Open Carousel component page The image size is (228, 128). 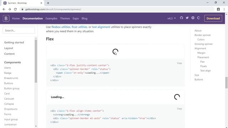tap(9, 99)
